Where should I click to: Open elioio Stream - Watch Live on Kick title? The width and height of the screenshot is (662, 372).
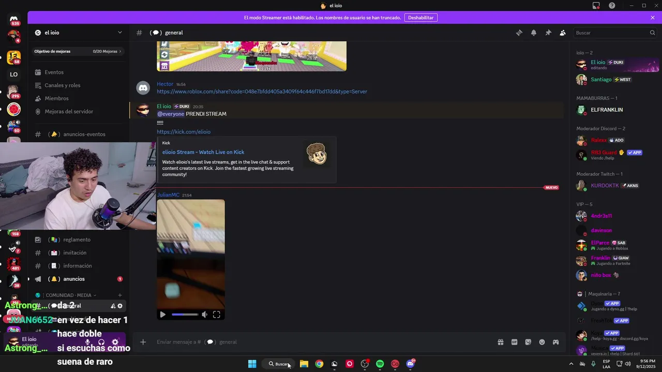[203, 152]
